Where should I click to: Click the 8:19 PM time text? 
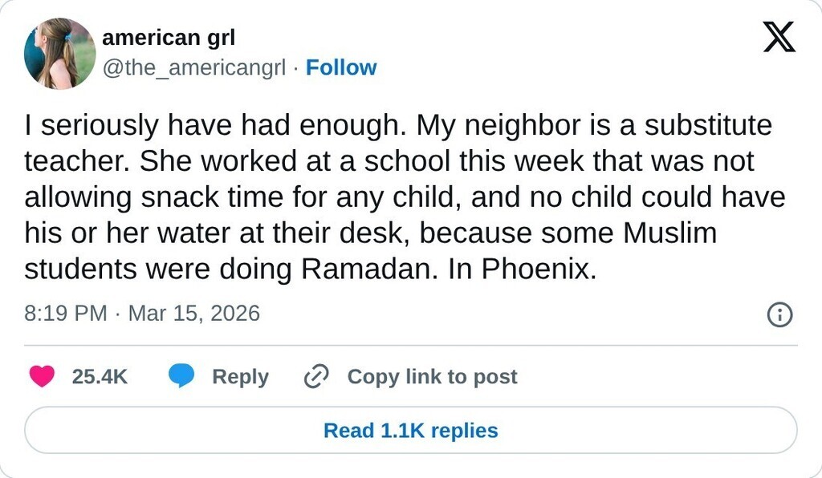pos(66,313)
